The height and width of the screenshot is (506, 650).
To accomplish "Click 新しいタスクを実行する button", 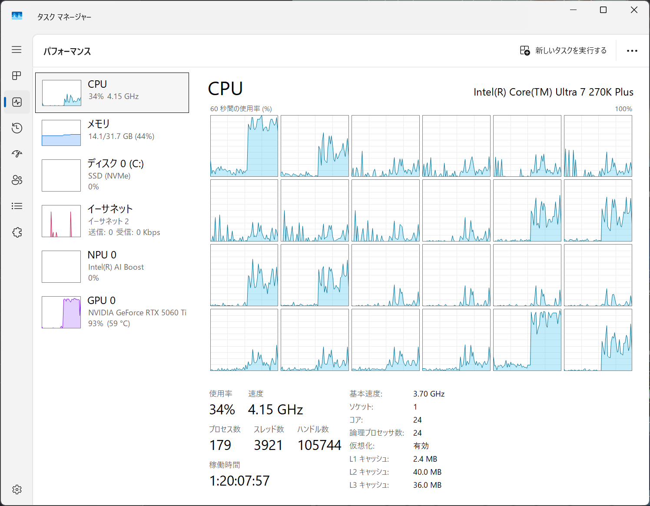I will pyautogui.click(x=564, y=51).
